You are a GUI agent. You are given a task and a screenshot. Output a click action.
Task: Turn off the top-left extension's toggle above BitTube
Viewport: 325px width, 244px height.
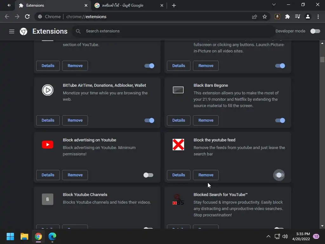click(x=149, y=66)
